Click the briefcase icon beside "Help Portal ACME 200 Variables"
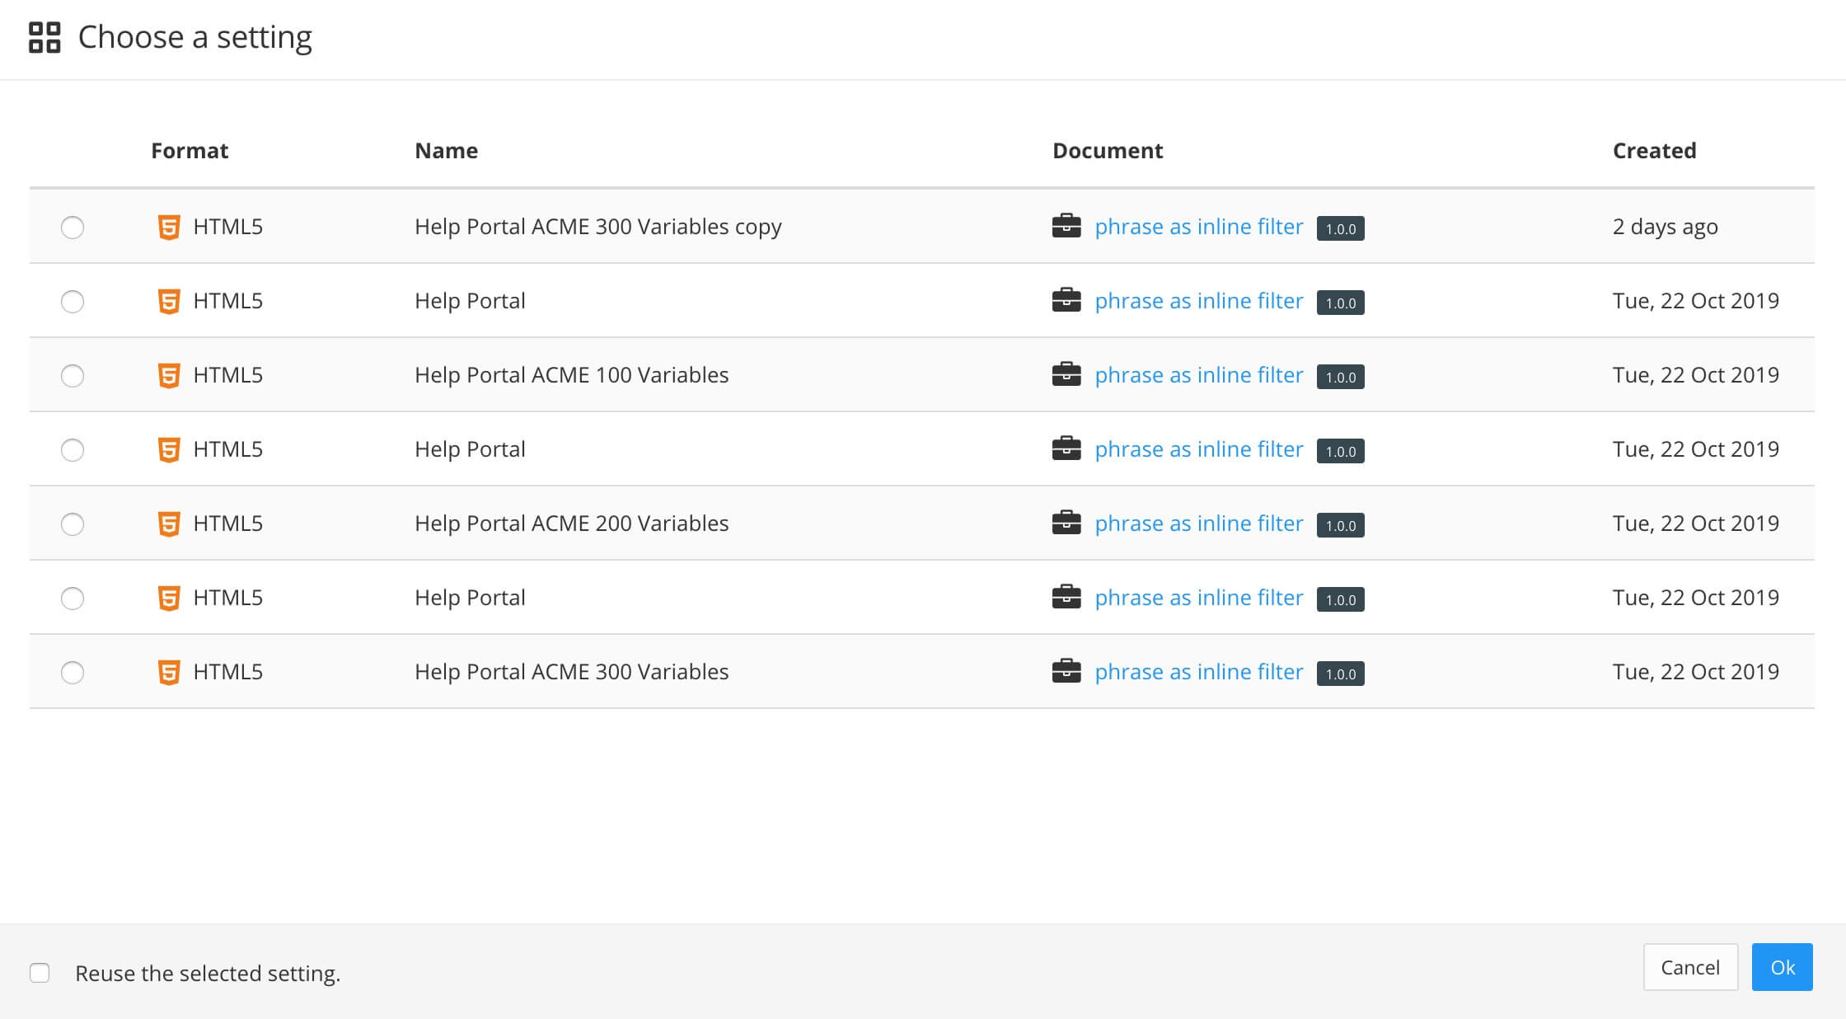The height and width of the screenshot is (1019, 1846). [x=1067, y=522]
